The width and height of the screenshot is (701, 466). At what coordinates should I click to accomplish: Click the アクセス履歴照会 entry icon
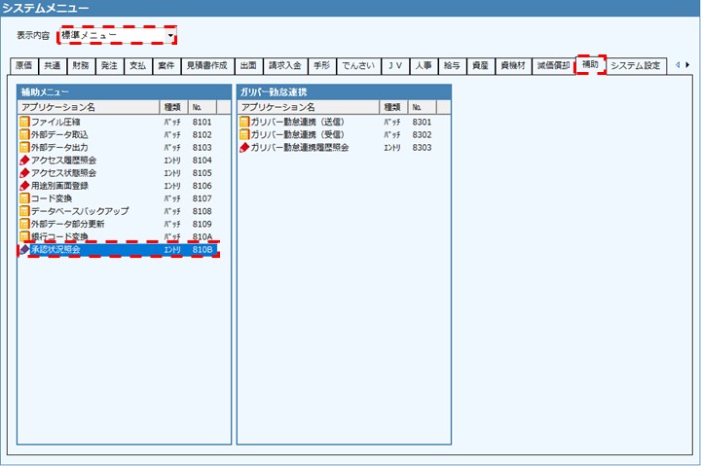tap(24, 160)
